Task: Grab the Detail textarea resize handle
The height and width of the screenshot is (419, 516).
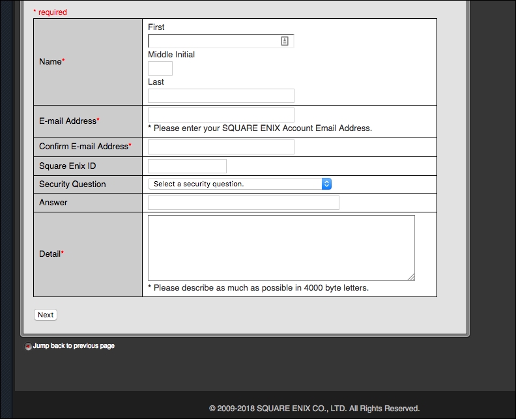Action: coord(411,278)
